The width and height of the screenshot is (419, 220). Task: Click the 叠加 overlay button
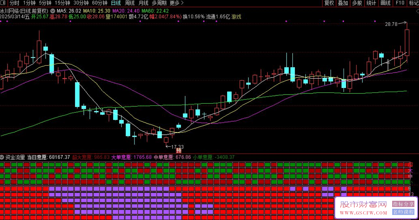point(343,3)
